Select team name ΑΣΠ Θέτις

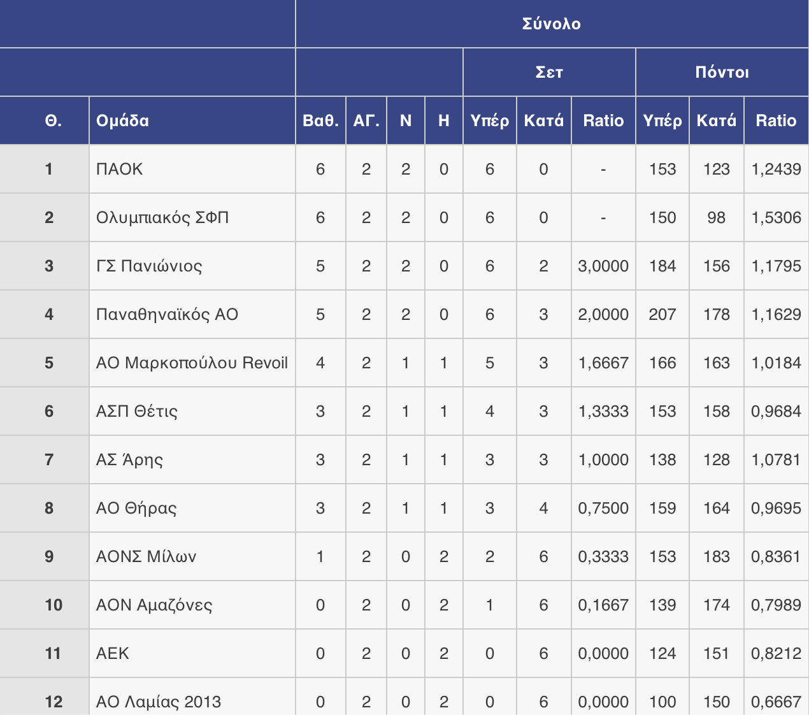click(x=137, y=411)
